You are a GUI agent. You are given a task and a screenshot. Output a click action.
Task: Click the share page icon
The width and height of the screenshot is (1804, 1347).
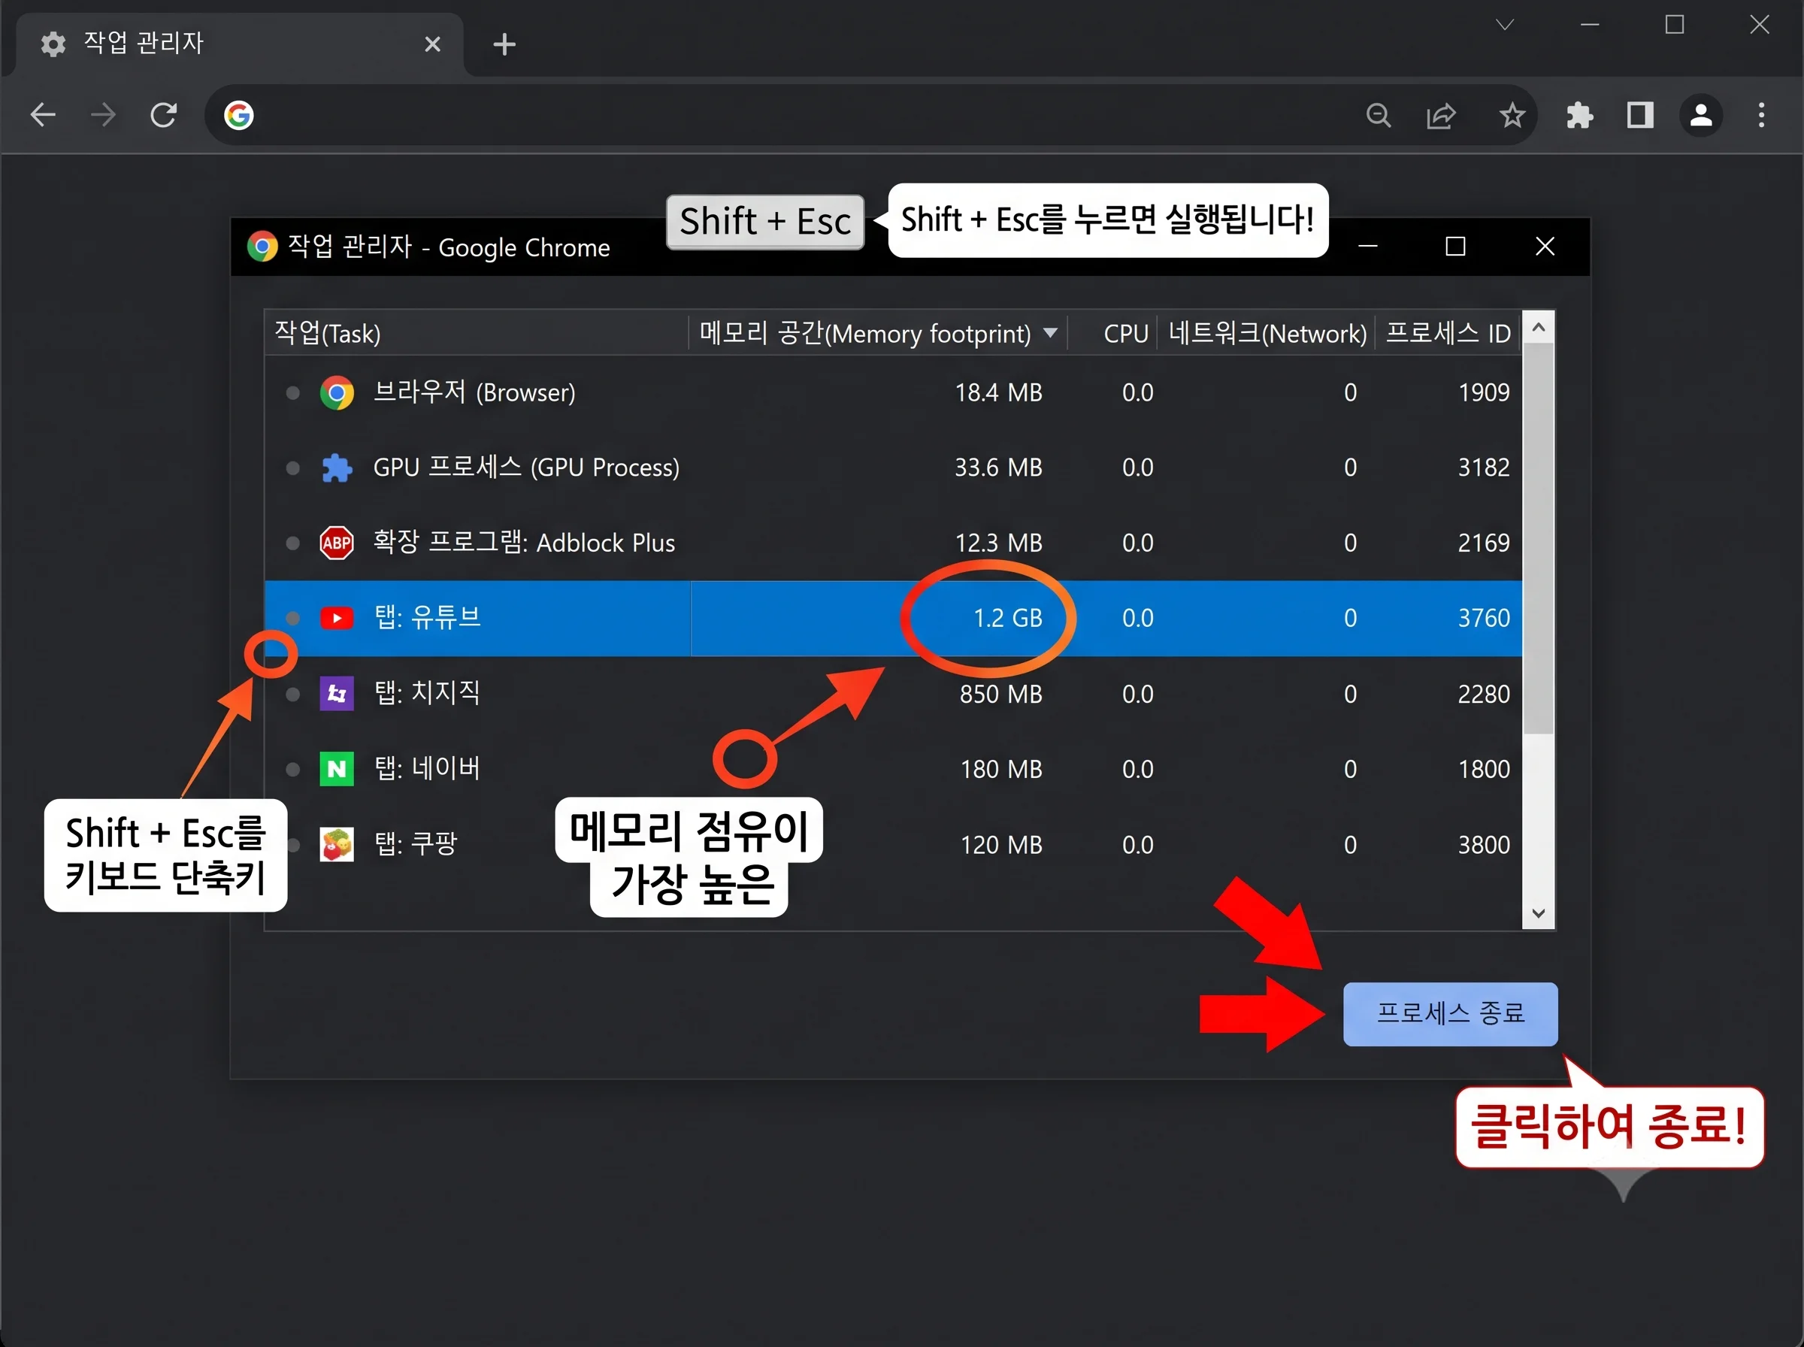click(x=1441, y=115)
